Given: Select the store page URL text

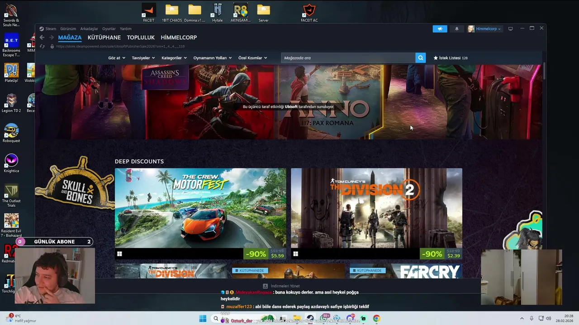Looking at the screenshot, I should point(120,46).
